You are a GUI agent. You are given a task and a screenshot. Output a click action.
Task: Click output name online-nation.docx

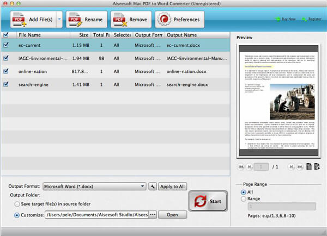pyautogui.click(x=186, y=72)
